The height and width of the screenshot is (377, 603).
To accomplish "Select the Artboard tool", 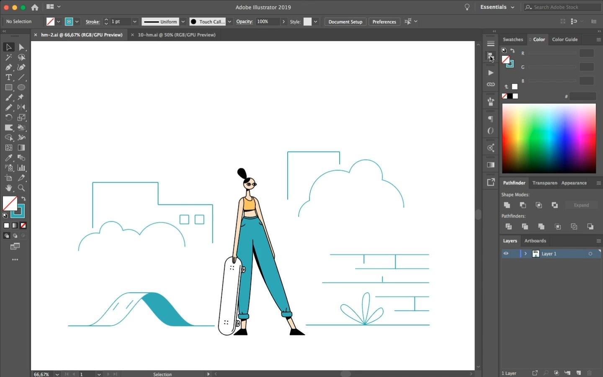I will pyautogui.click(x=9, y=178).
